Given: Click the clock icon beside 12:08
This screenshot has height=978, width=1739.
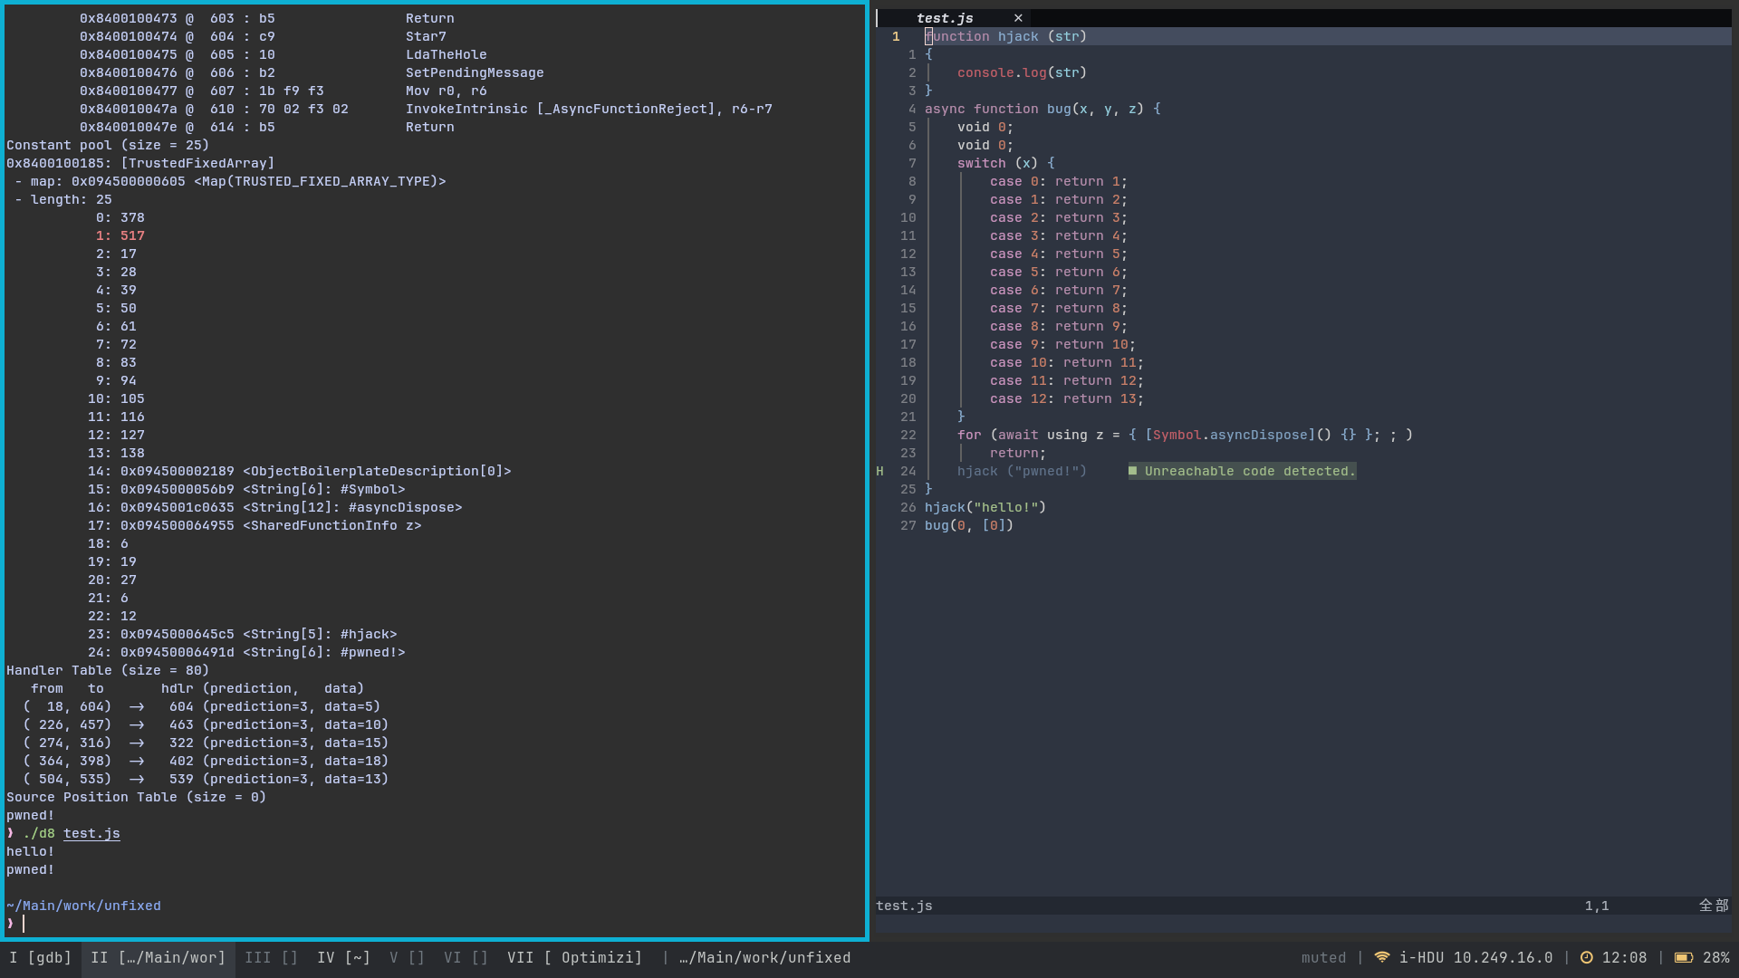Looking at the screenshot, I should coord(1586,957).
